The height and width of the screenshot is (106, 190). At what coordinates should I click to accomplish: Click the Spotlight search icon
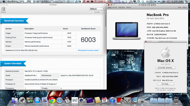(186, 2)
